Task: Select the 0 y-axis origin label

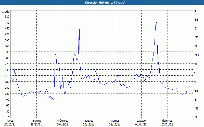Action: point(9,117)
